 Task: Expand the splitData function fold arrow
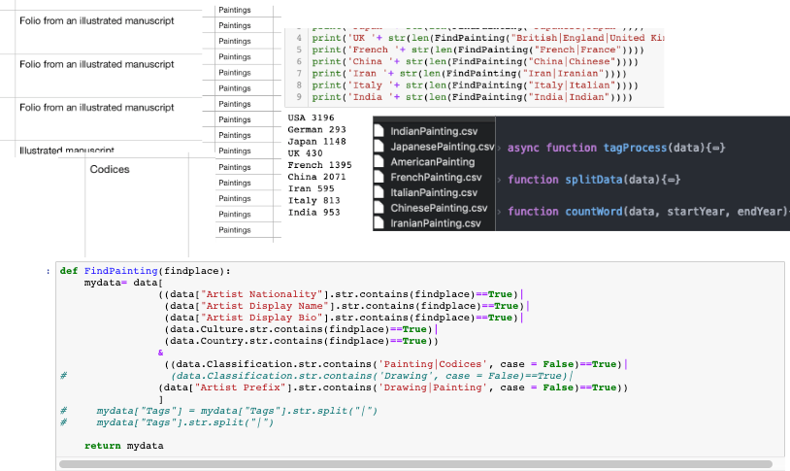500,180
